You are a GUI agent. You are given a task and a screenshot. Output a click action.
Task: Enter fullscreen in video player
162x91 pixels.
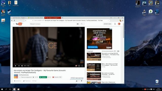tap(82, 66)
